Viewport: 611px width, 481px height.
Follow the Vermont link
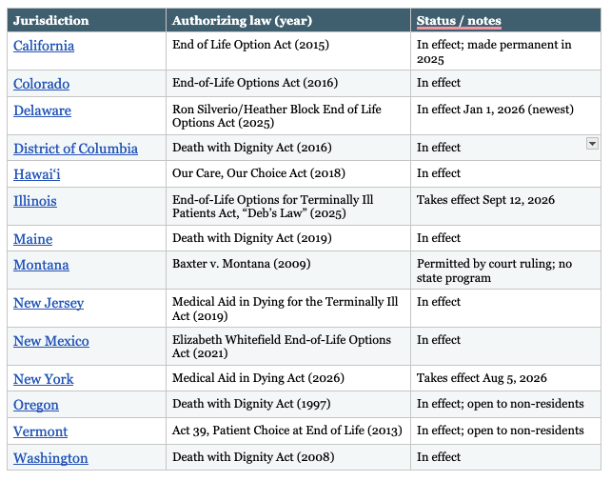click(x=41, y=431)
